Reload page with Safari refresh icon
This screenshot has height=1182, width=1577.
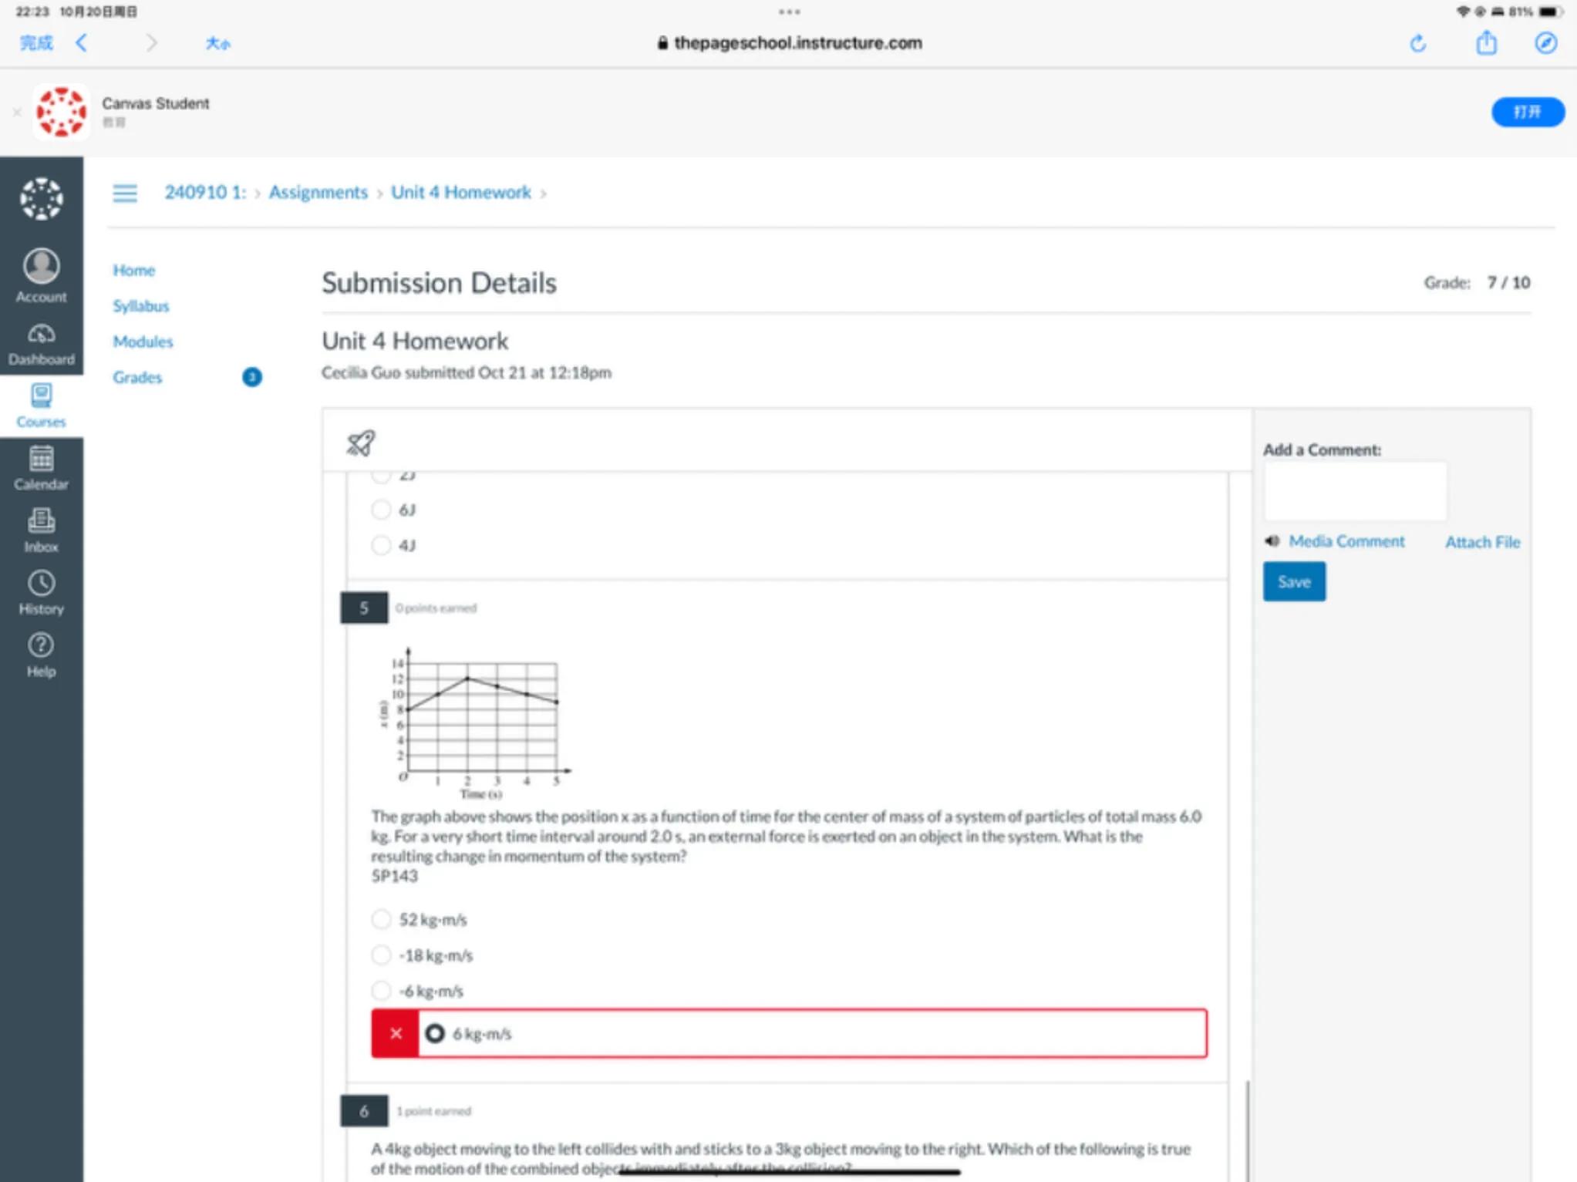(1417, 44)
